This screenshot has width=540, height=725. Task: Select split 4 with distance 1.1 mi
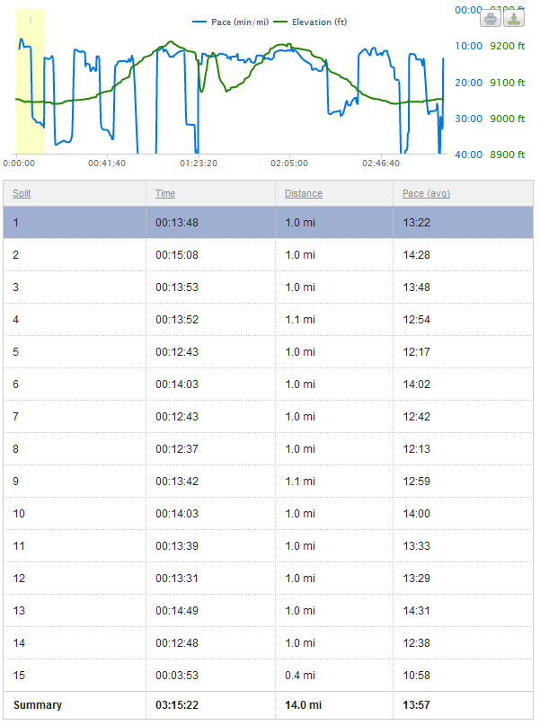coord(299,319)
